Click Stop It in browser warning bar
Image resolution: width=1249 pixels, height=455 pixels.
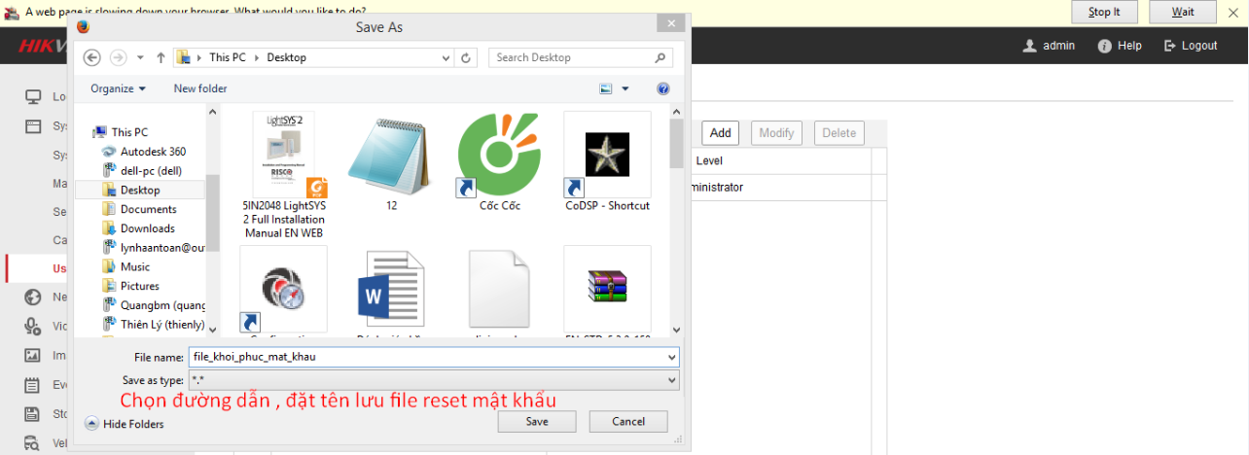coord(1104,12)
